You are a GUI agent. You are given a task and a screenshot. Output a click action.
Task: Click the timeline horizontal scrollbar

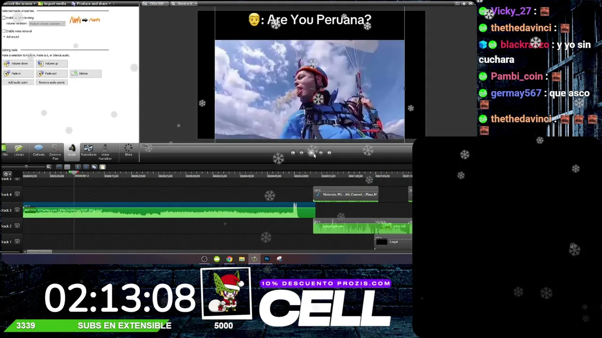(x=40, y=252)
